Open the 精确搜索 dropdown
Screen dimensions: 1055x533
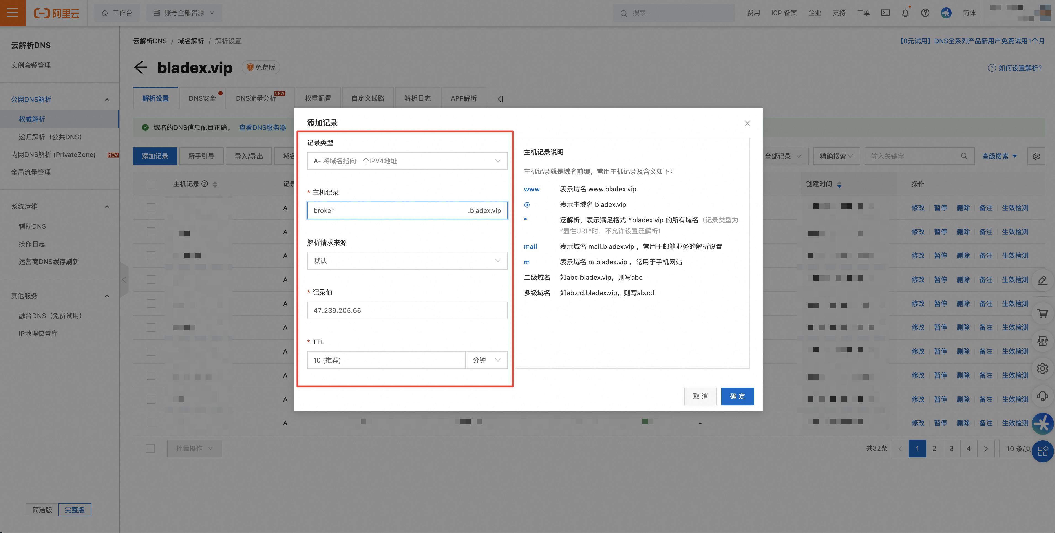[836, 156]
